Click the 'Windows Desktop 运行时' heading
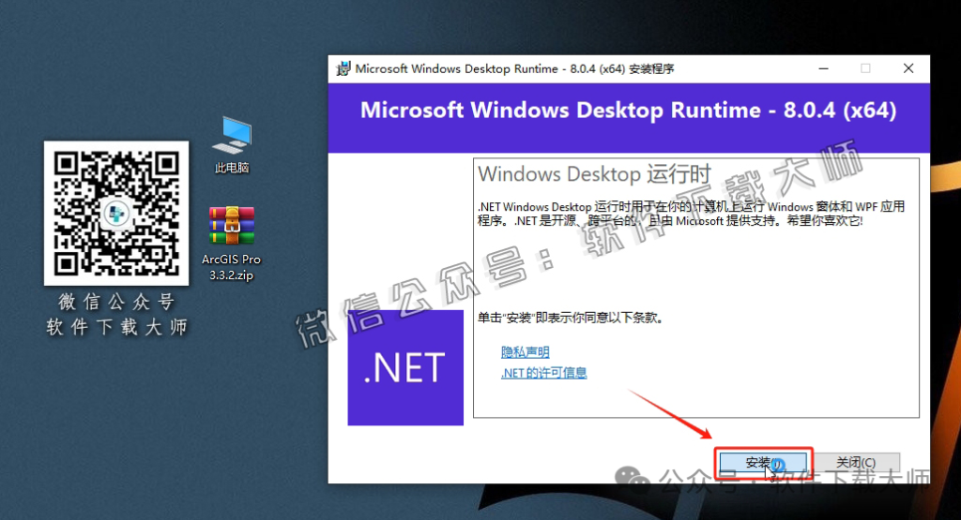This screenshot has width=961, height=520. (594, 174)
